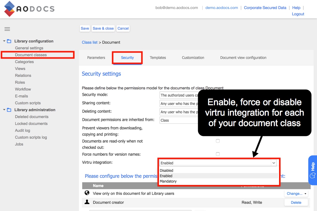Screen dimensions: 317x211
Task: Open the Deleting content dropdown
Action: [179, 112]
